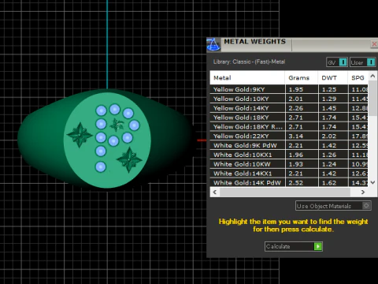Select the left star ornament on ring
The image size is (378, 284).
pyautogui.click(x=80, y=135)
